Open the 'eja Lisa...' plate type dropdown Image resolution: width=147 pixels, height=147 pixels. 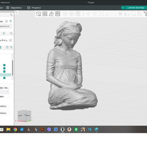click(x=5, y=88)
